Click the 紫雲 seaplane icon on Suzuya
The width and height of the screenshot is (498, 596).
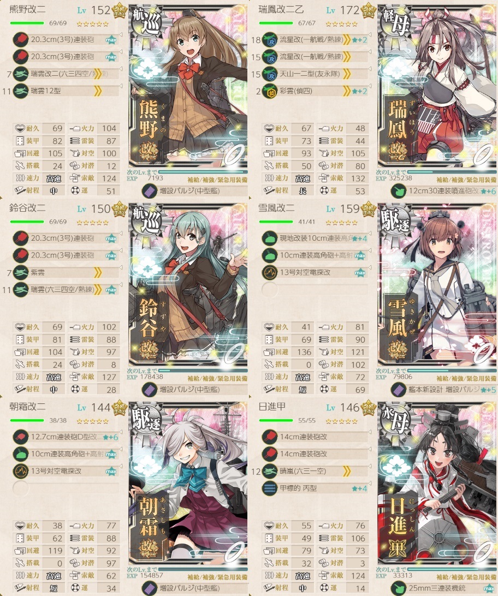pos(21,272)
